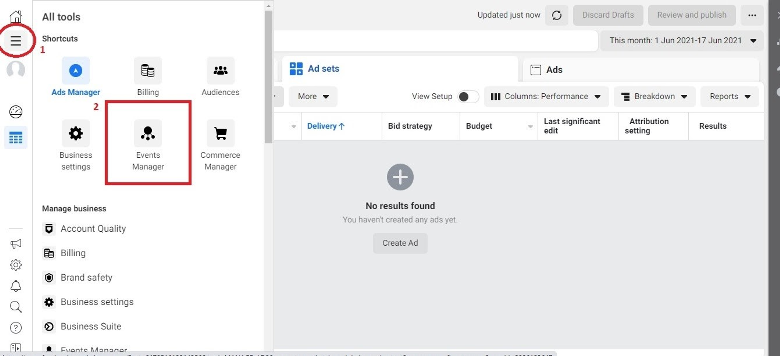This screenshot has width=780, height=356.
Task: Open the Reports dropdown
Action: [729, 97]
